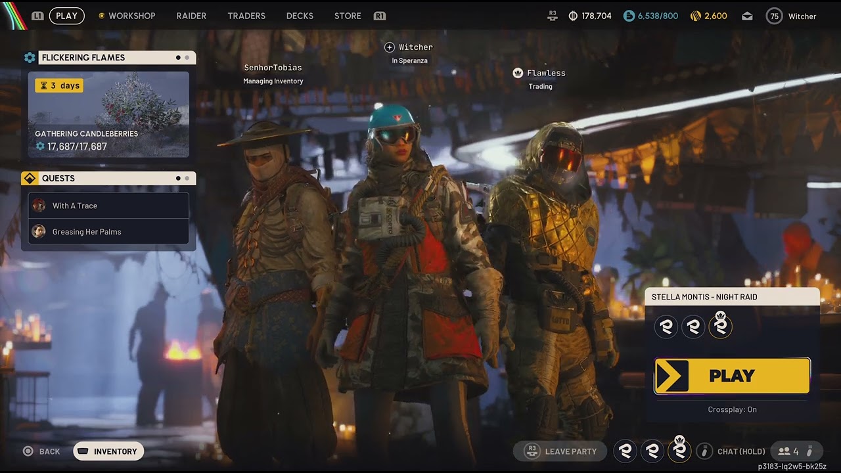Open the mail envelope icon
This screenshot has width=841, height=473.
tap(747, 16)
